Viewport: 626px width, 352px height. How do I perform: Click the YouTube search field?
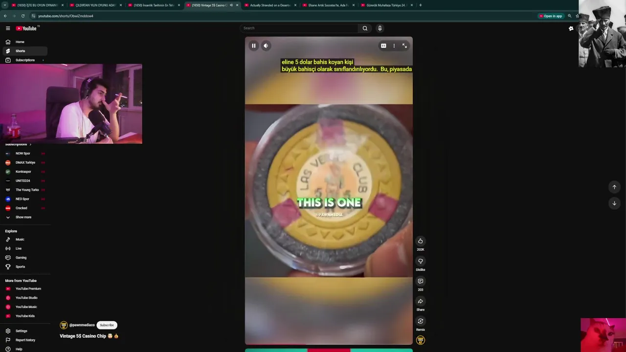point(299,28)
